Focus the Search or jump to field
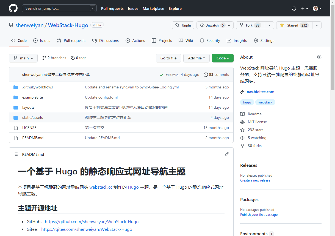The image size is (335, 236). (59, 8)
